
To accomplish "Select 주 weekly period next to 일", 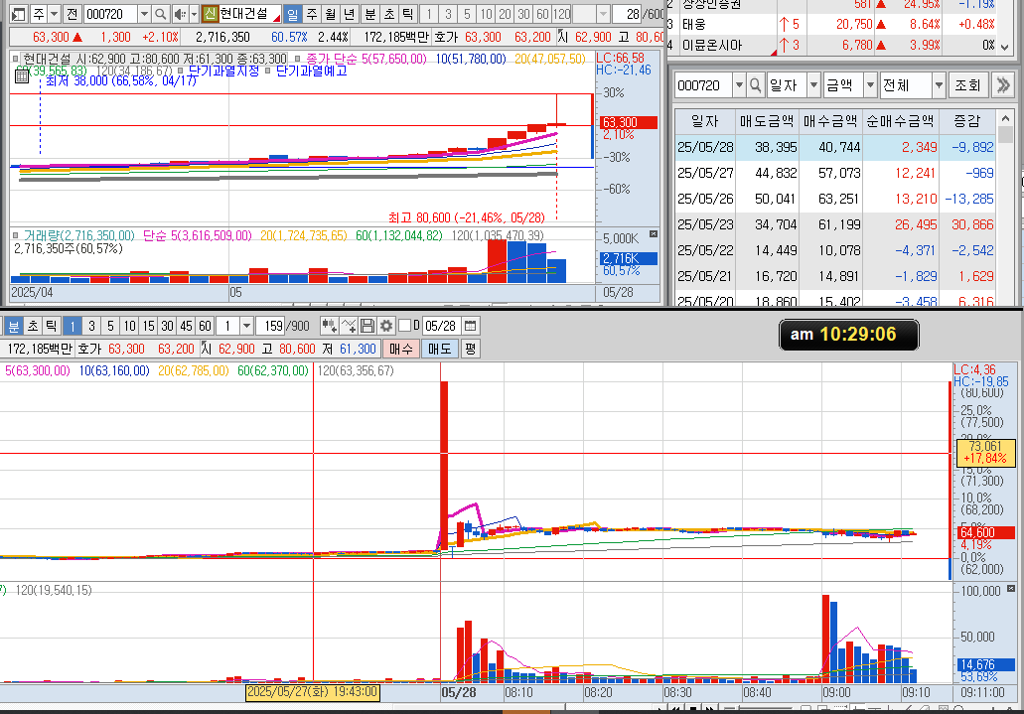I will [x=312, y=14].
